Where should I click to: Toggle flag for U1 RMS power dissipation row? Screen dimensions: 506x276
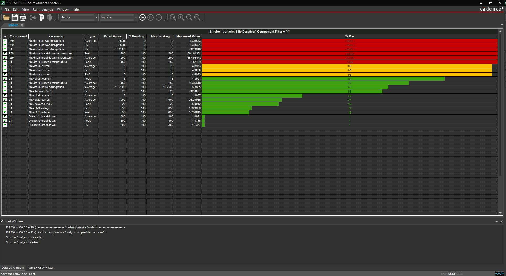[5, 49]
